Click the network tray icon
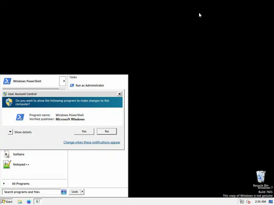This screenshot has height=205, width=274. point(242,202)
